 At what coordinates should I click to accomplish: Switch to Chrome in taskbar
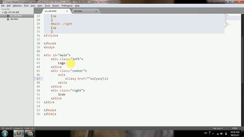click(30, 134)
